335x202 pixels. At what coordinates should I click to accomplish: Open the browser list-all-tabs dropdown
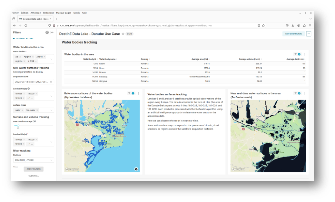310,19
